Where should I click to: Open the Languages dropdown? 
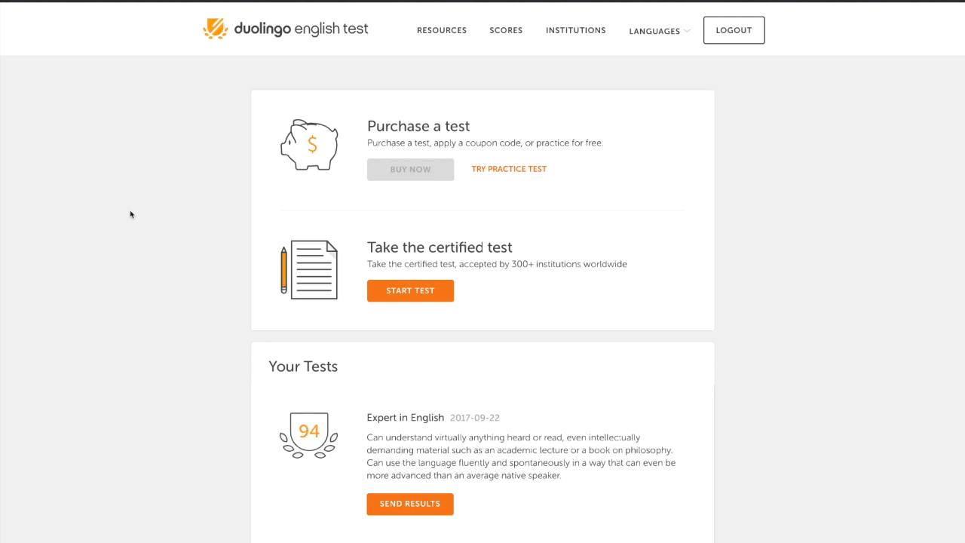click(654, 31)
